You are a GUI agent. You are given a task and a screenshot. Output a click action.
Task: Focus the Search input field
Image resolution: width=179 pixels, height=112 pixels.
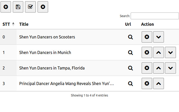(x=155, y=16)
